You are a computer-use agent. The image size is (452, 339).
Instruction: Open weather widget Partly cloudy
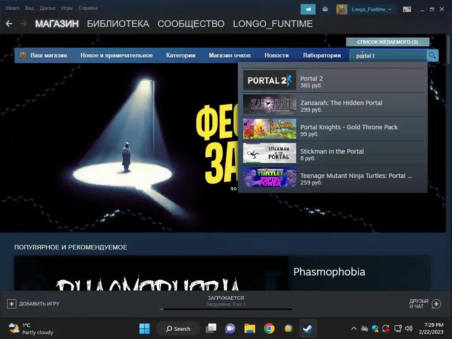point(31,328)
